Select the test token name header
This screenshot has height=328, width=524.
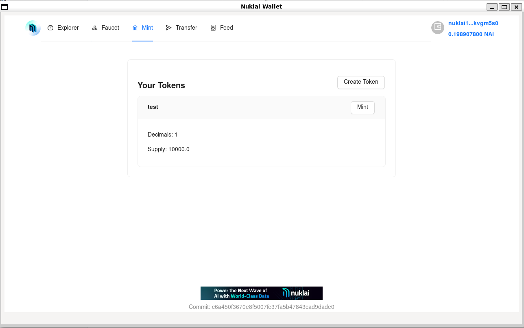point(153,107)
